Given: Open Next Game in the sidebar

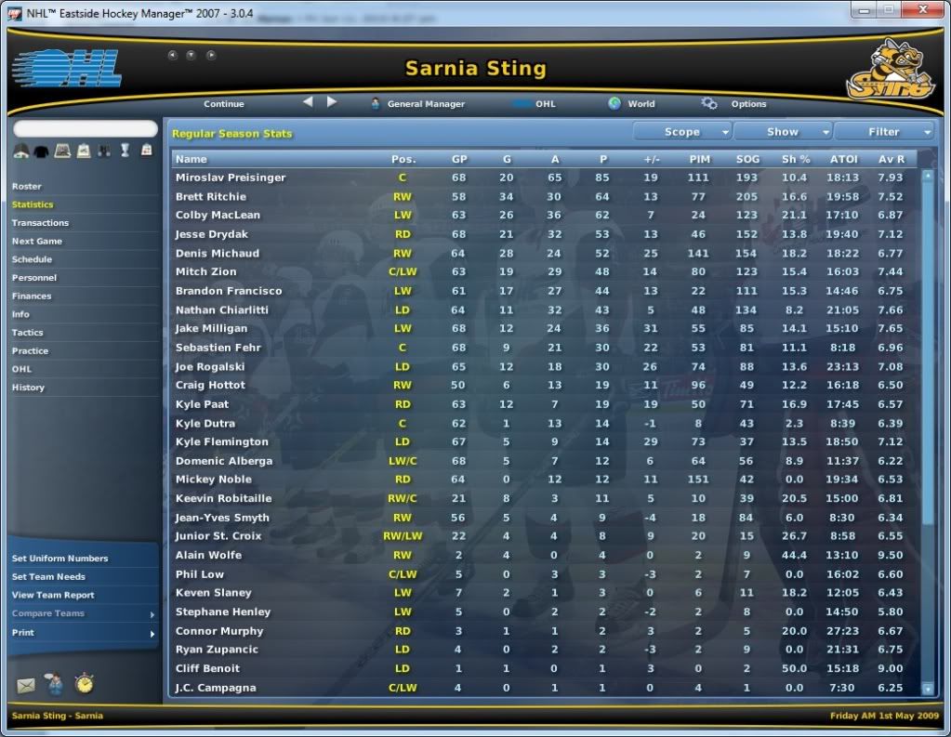Looking at the screenshot, I should click(37, 241).
